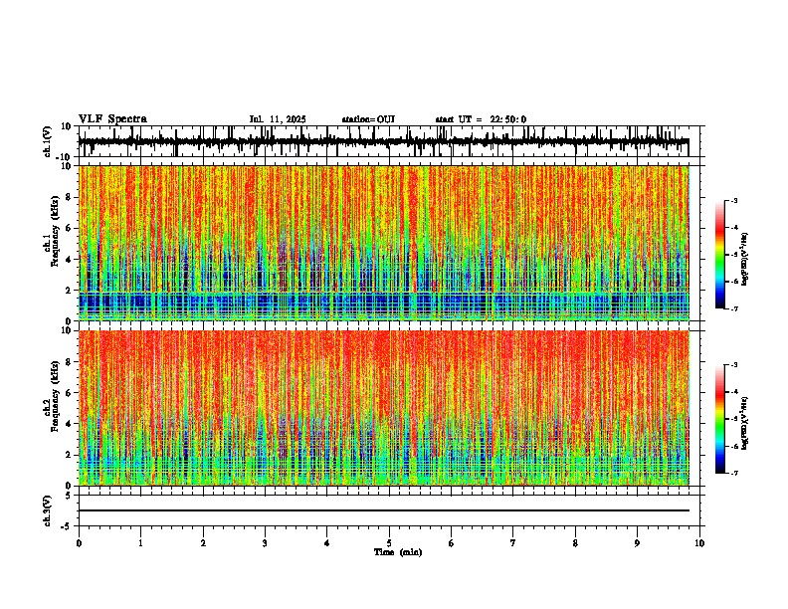Select the "start UT = 22:50: 0" text
Image resolution: width=788 pixels, height=609 pixels.
(481, 119)
